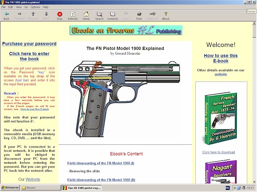Viewport: 257px width, 192px height.
Task: Select the Next down-arrow icon
Action: [46, 14]
